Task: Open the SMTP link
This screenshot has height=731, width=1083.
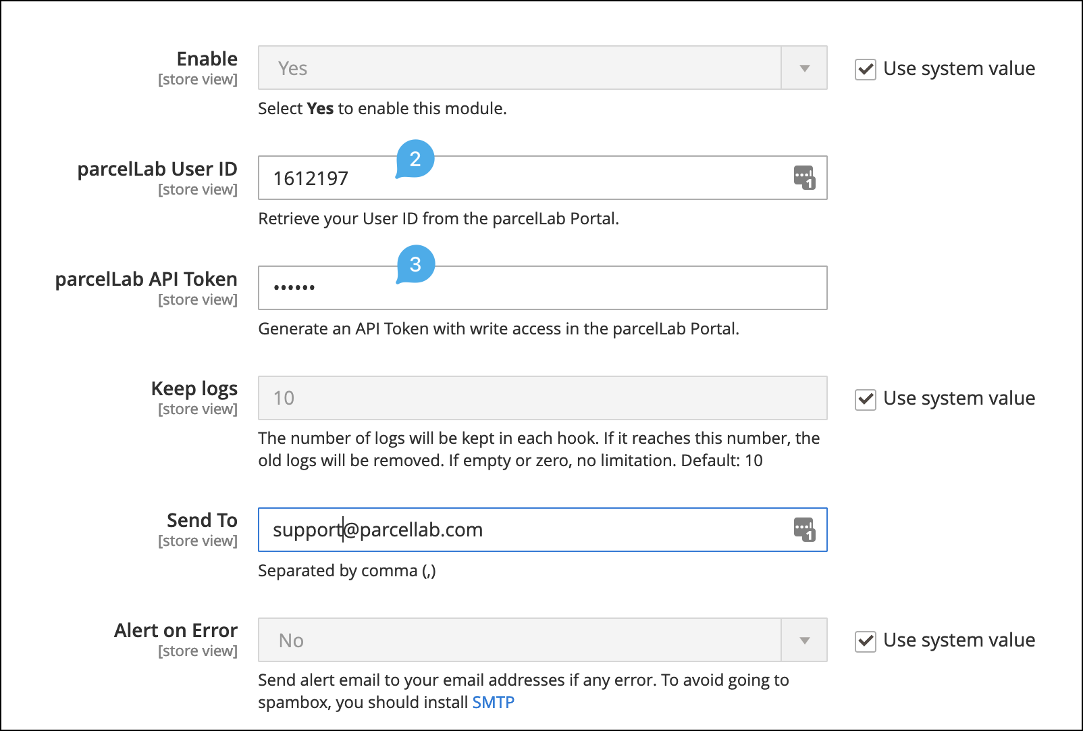Action: [493, 703]
